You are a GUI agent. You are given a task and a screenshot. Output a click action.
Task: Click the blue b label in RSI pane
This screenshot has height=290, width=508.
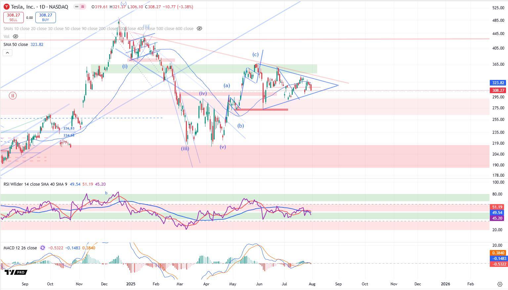pyautogui.click(x=106, y=193)
